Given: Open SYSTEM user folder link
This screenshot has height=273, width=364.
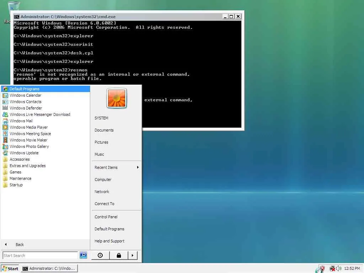Looking at the screenshot, I should pos(101,118).
